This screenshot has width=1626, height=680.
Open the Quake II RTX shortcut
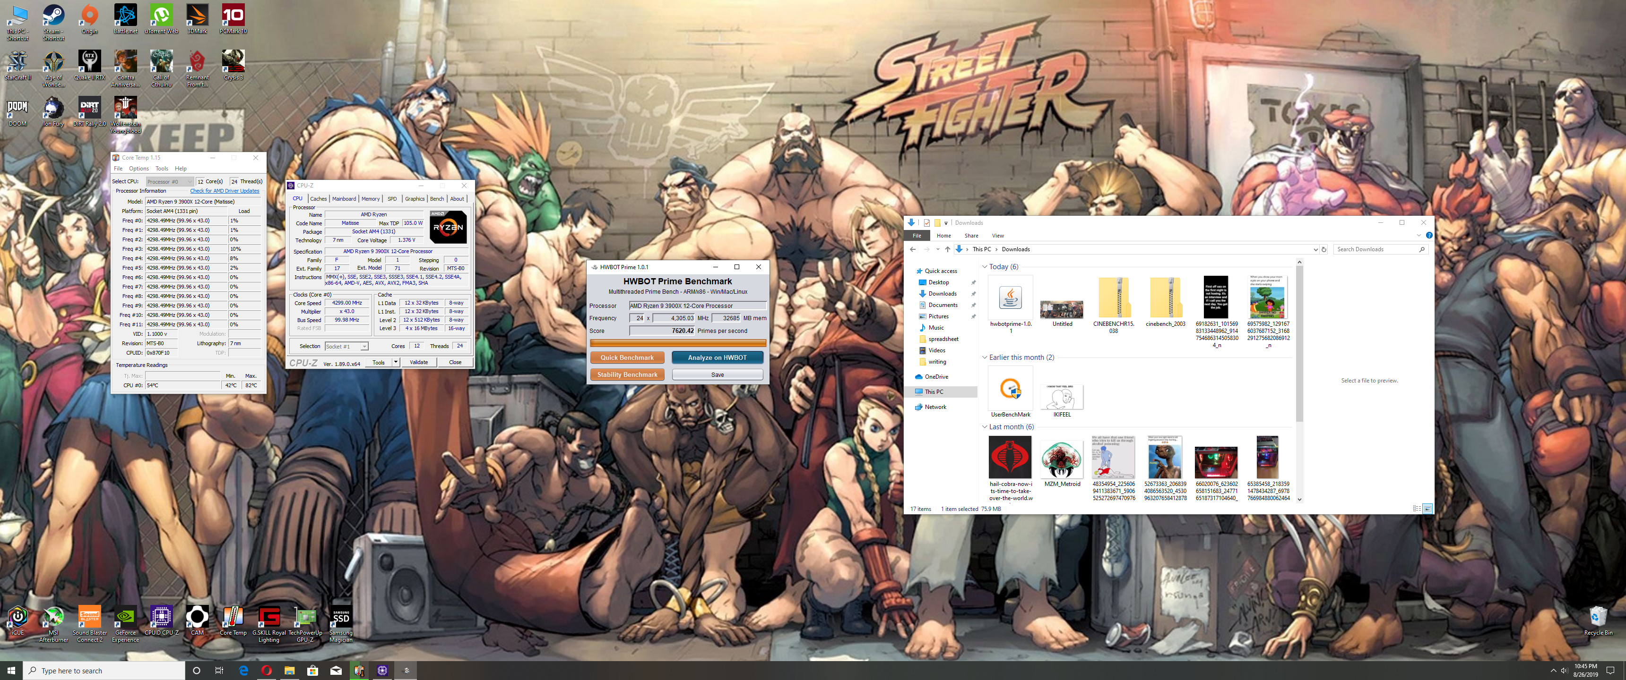[90, 66]
